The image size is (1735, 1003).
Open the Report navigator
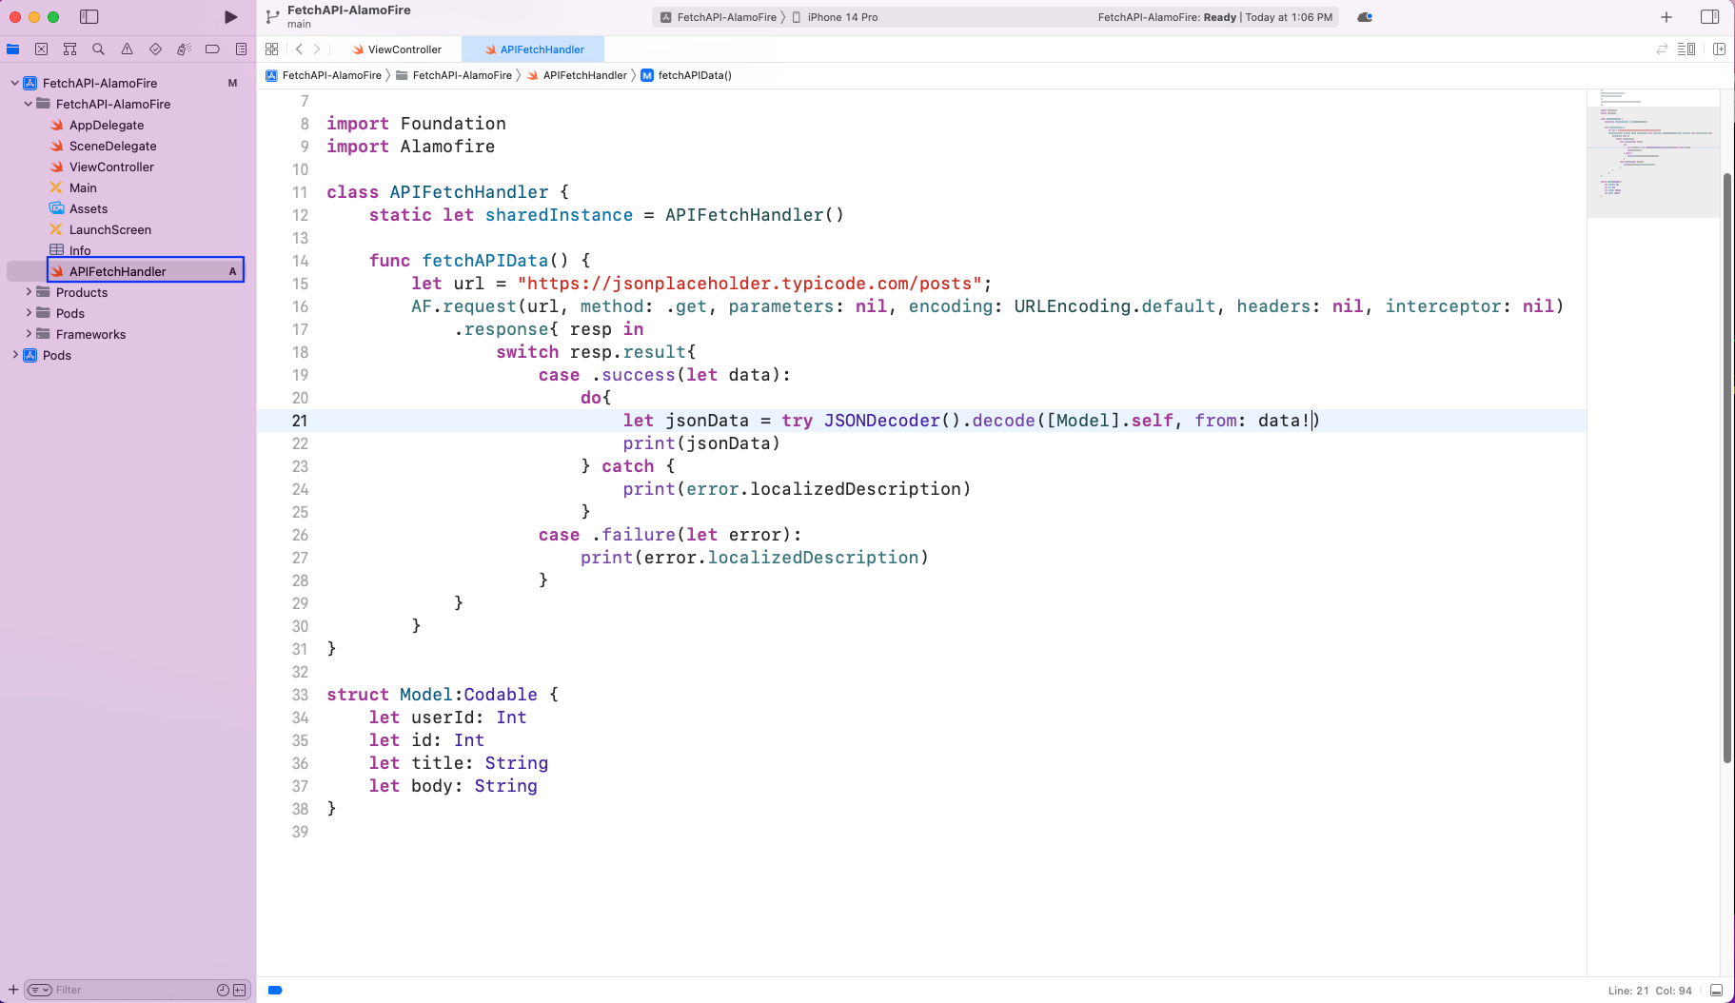(x=242, y=49)
